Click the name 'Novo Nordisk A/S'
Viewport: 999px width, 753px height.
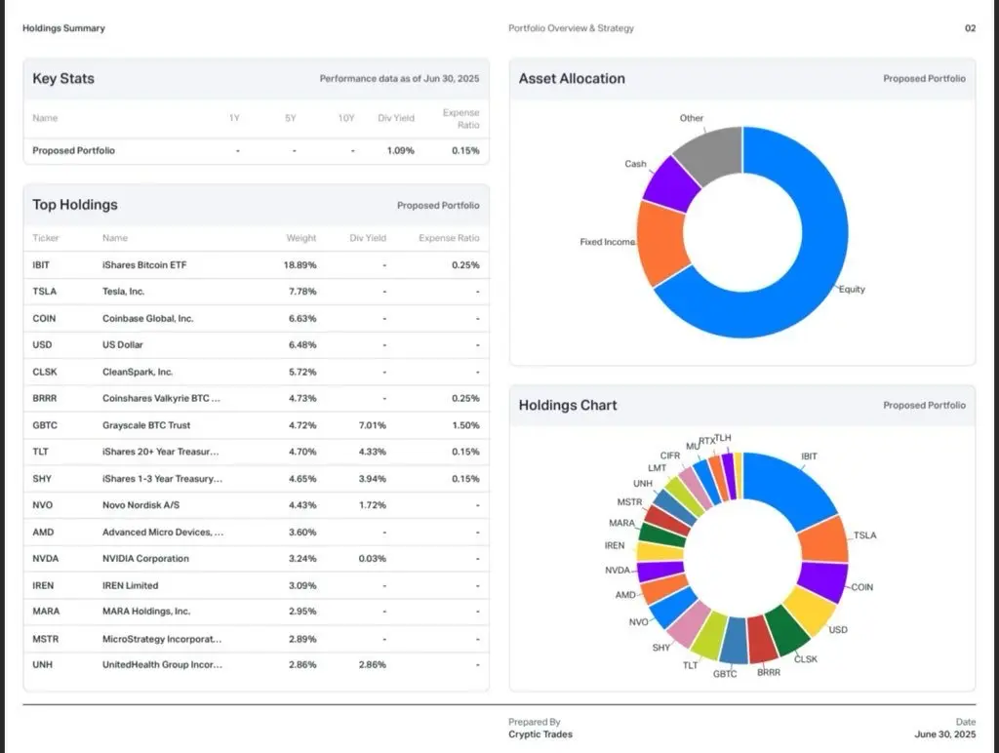pos(140,505)
